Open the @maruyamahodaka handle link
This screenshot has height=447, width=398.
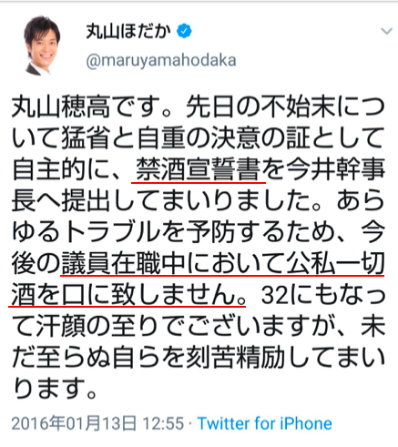(161, 60)
